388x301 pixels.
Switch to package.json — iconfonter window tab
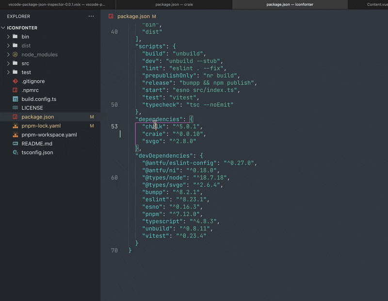(x=290, y=4)
